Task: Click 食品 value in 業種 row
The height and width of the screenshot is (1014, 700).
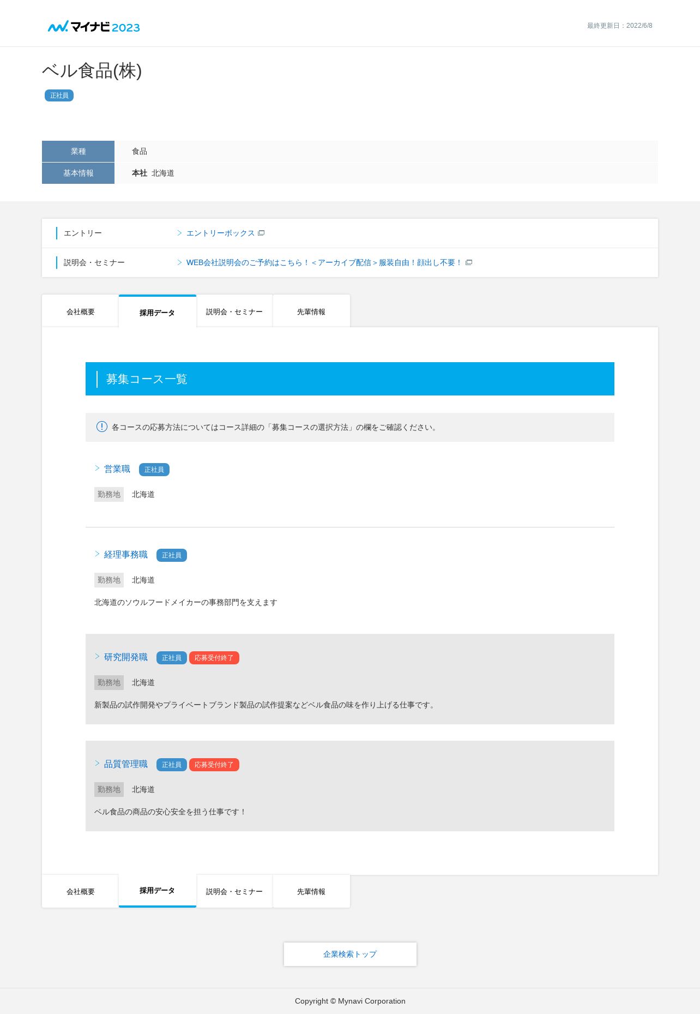Action: click(x=140, y=151)
